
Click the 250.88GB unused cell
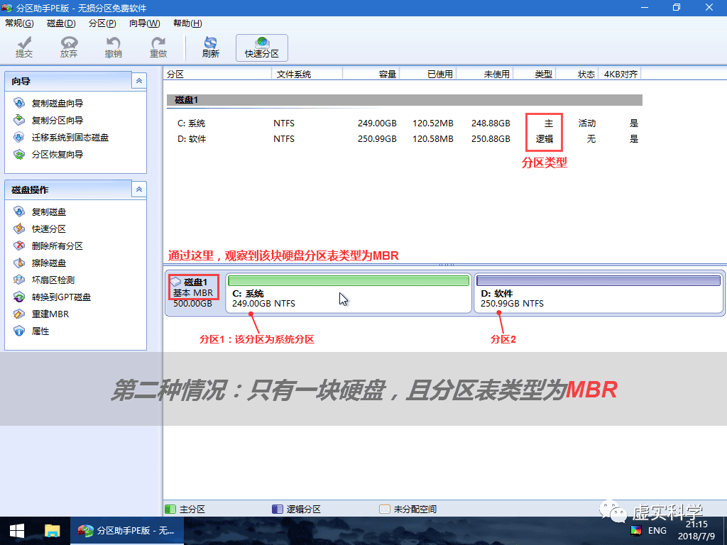pyautogui.click(x=491, y=138)
